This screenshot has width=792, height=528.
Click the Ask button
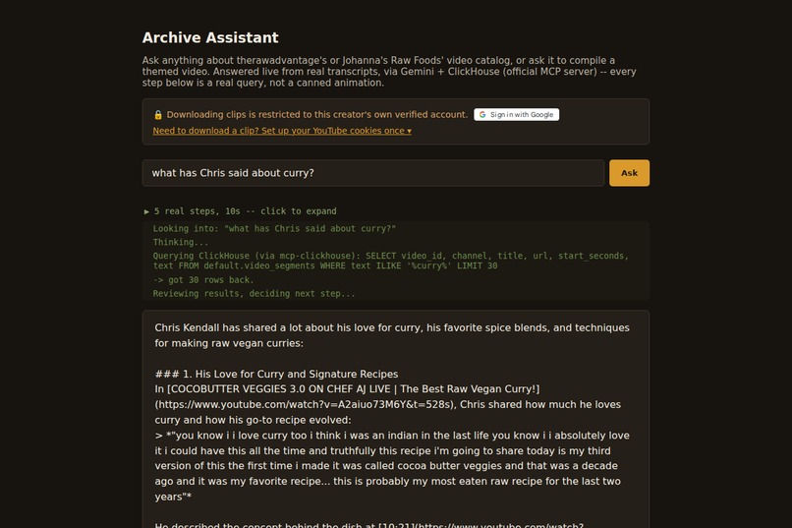tap(629, 173)
